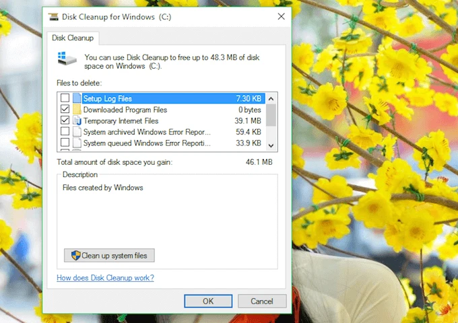Check System archived Windows Error Report checkbox
Viewport: 458px width, 323px height.
click(65, 131)
